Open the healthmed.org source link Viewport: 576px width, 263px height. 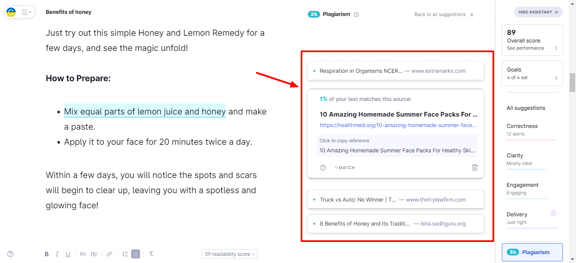(x=398, y=125)
